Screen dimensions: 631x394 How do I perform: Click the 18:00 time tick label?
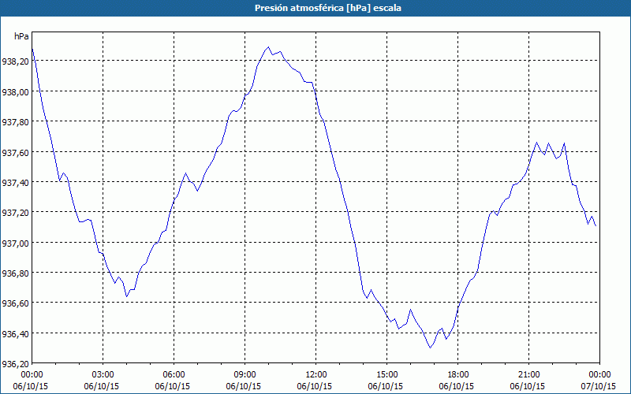[x=458, y=375]
